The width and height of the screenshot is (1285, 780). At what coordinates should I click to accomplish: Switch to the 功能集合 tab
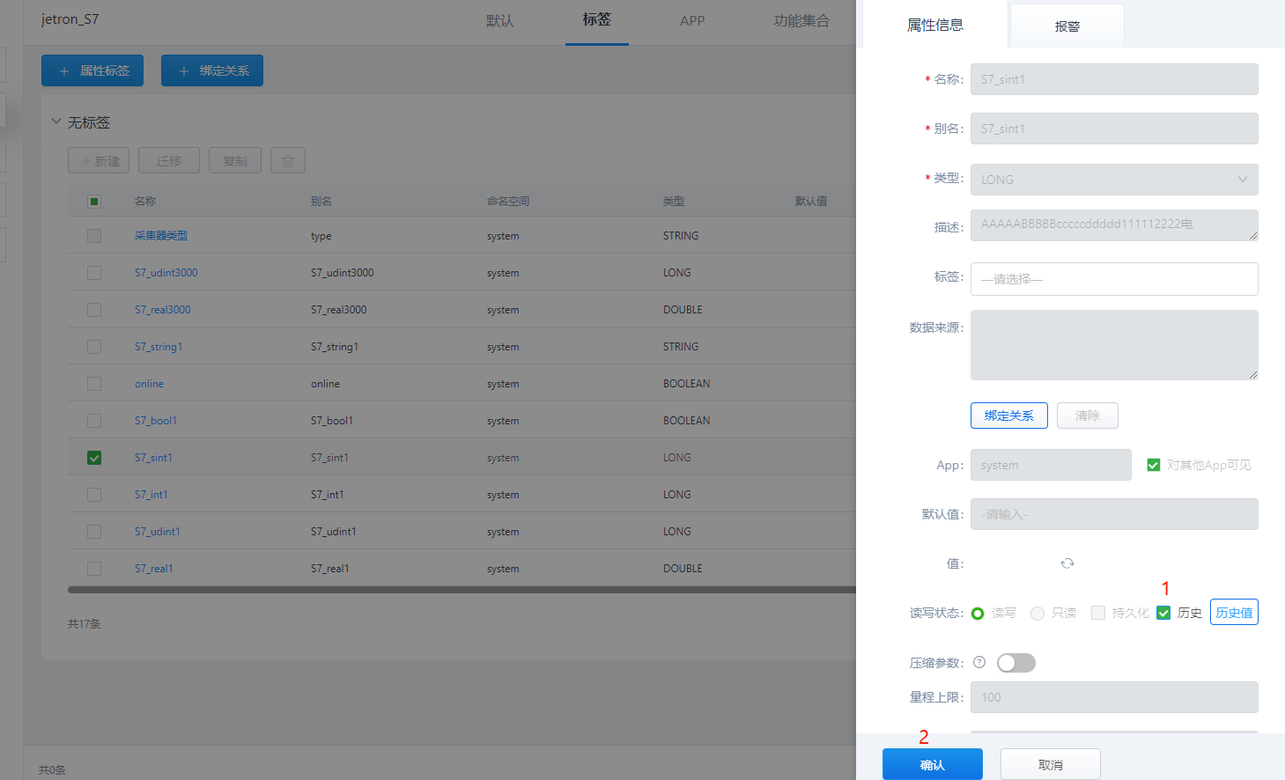click(801, 19)
